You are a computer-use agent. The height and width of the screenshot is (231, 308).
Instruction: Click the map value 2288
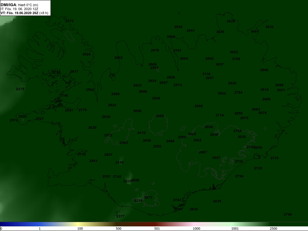[138, 201]
